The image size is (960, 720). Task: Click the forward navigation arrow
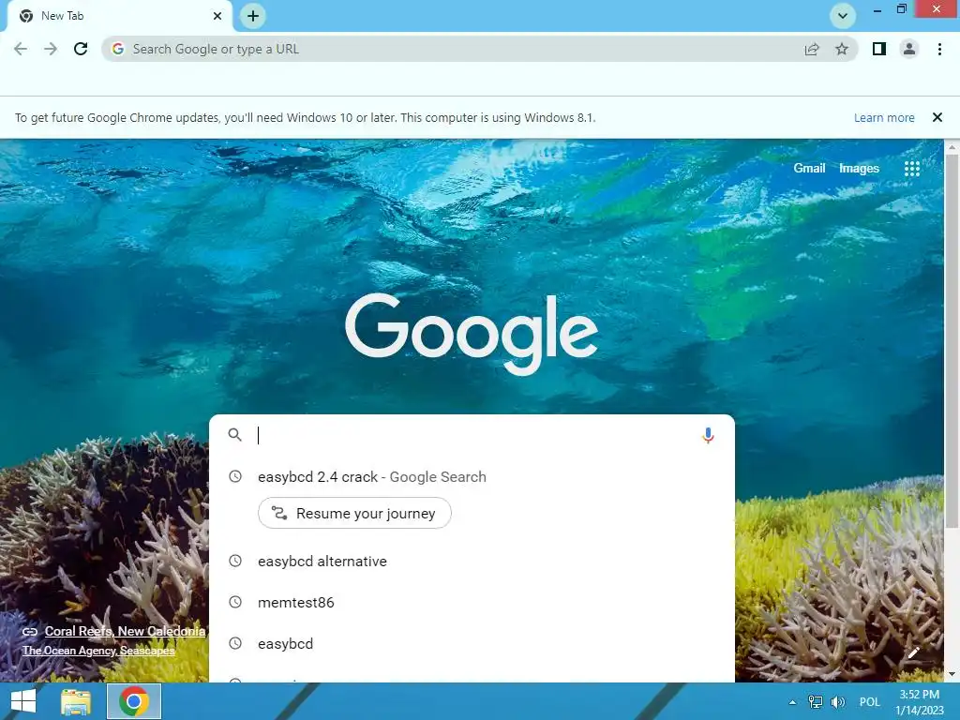[x=51, y=49]
